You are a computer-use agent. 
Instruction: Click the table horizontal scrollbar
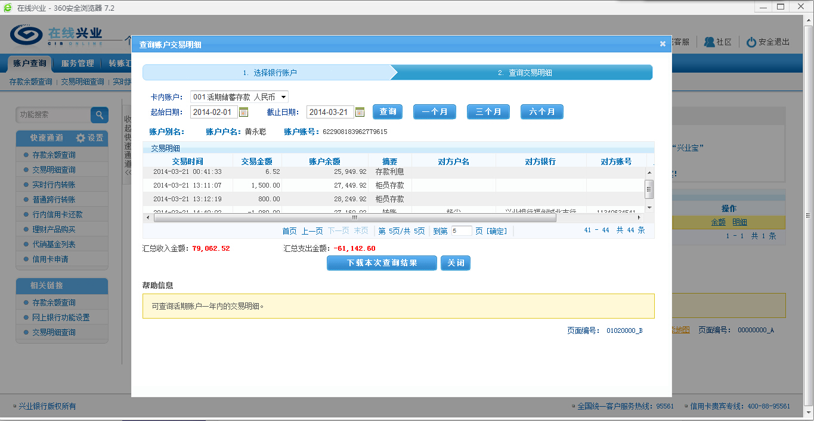click(x=355, y=218)
